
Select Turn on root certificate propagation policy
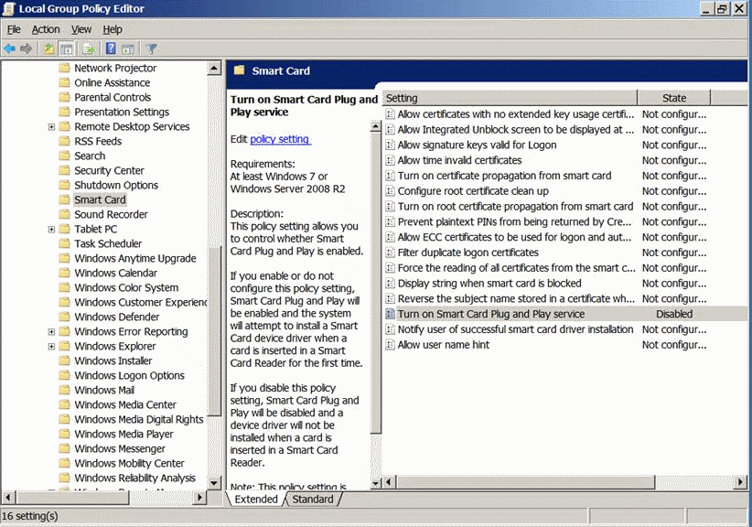coord(515,206)
